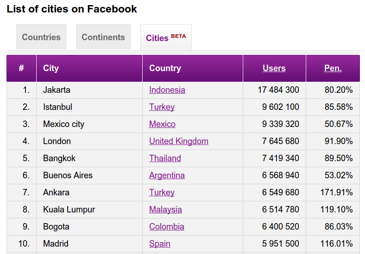Open the Malaysia country link
This screenshot has height=254, width=365.
[165, 210]
